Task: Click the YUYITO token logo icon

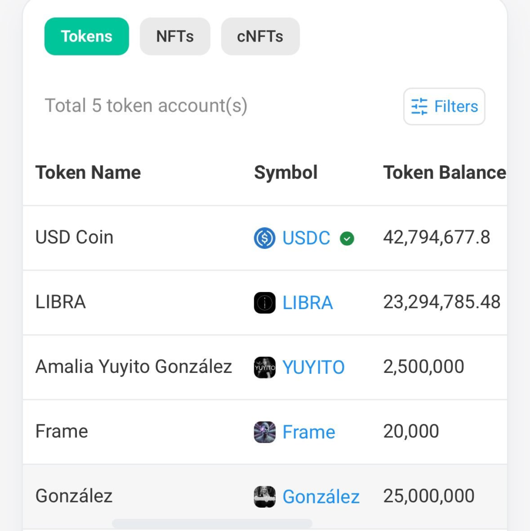Action: point(264,368)
